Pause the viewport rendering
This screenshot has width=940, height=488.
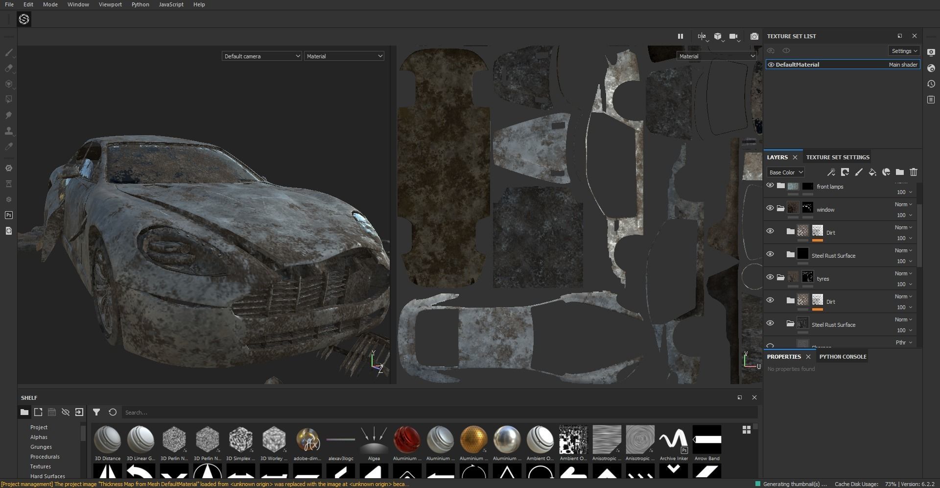(680, 36)
